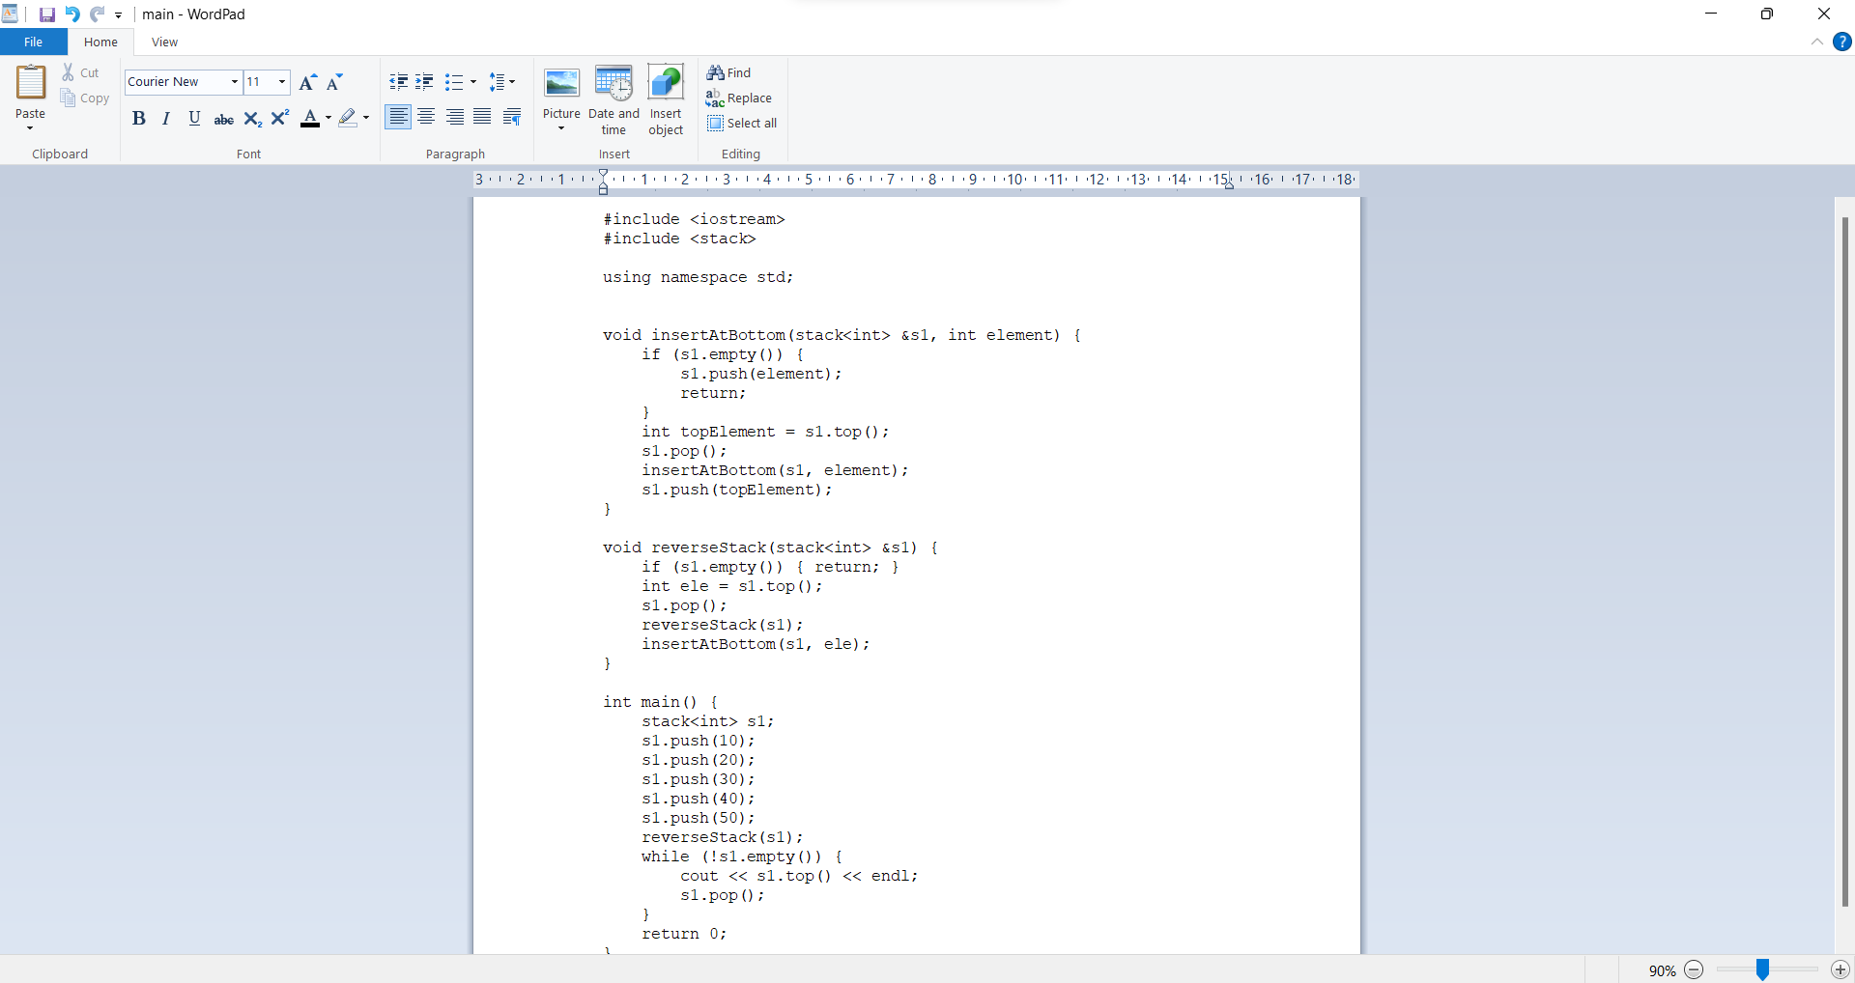Apply strikethrough formatting
1855x983 pixels.
coord(223,119)
